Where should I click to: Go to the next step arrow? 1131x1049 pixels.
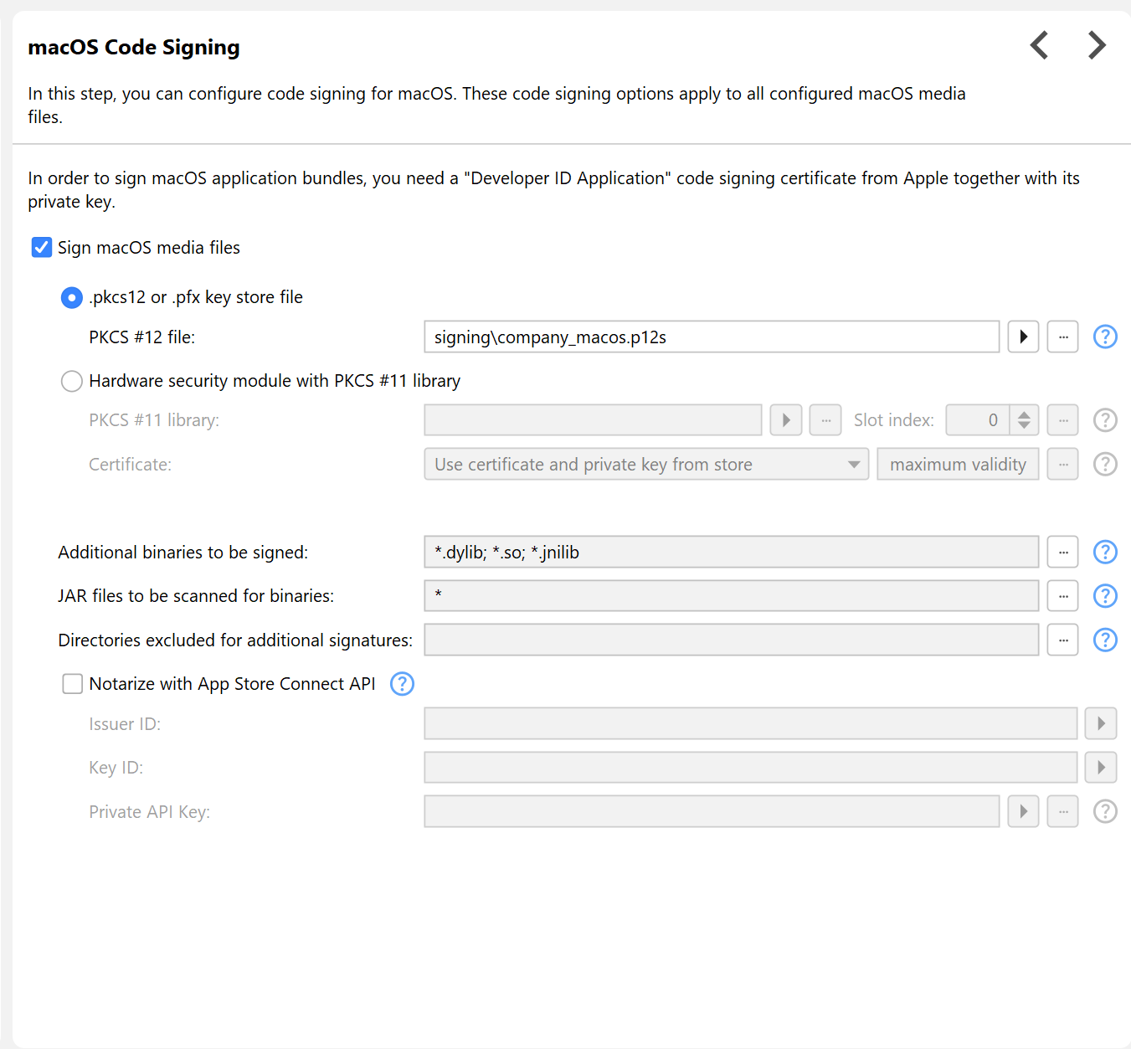1097,45
